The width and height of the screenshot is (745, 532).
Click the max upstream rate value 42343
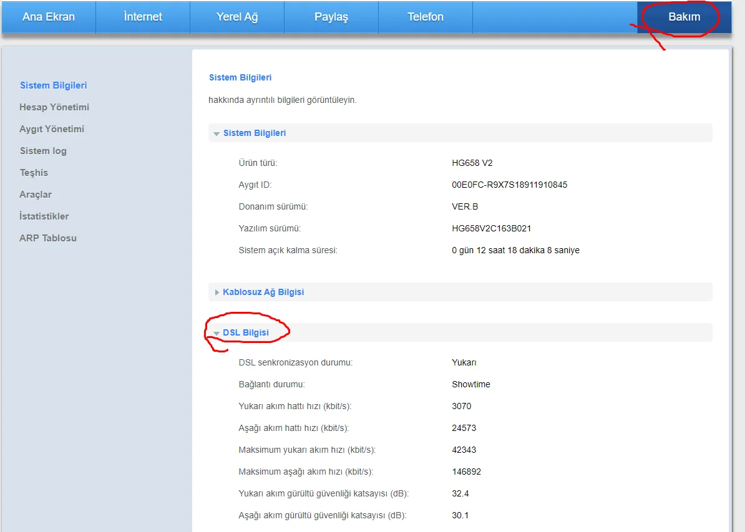[x=464, y=450]
